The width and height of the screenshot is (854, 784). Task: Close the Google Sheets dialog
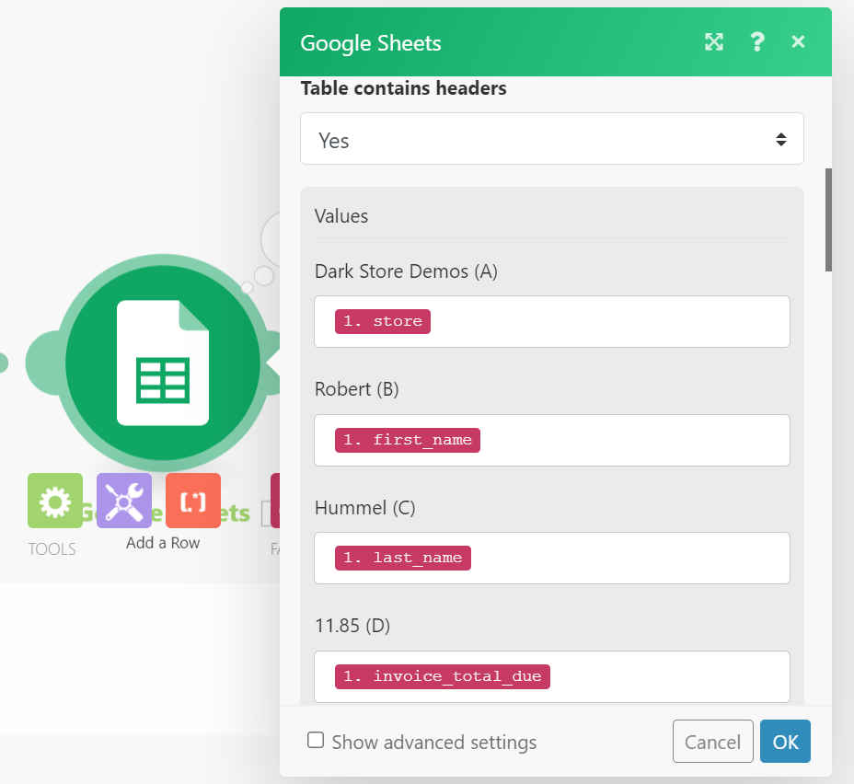(798, 42)
